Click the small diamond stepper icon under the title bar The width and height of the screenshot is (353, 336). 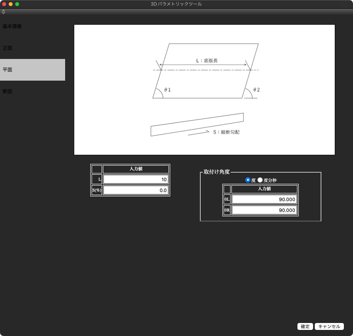[3, 12]
